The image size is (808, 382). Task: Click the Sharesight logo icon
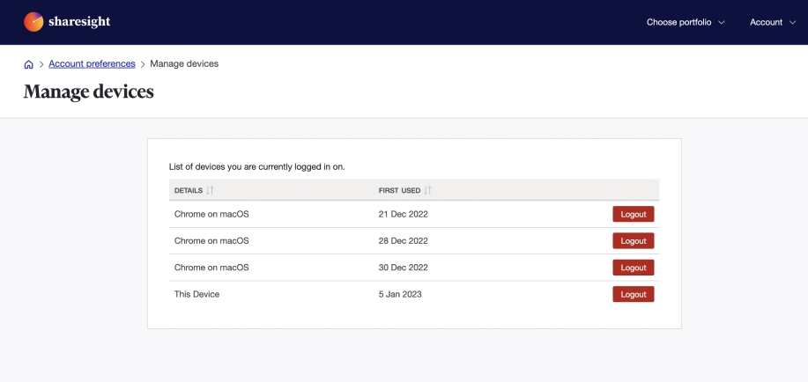(x=33, y=22)
